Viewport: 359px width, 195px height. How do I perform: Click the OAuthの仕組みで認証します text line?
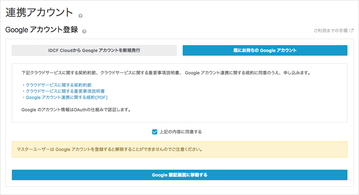pyautogui.click(x=76, y=110)
